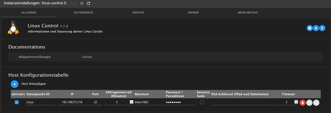331x113 pixels.
Task: Click the Timeout column header
Action: (x=288, y=94)
